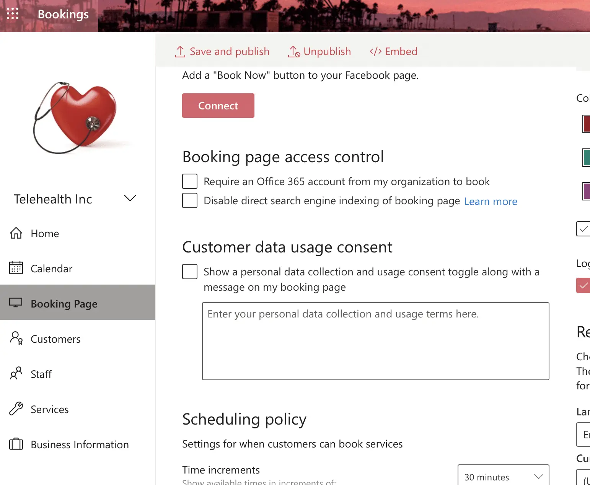Click the Save and publish upload icon
The height and width of the screenshot is (485, 590).
pyautogui.click(x=180, y=52)
